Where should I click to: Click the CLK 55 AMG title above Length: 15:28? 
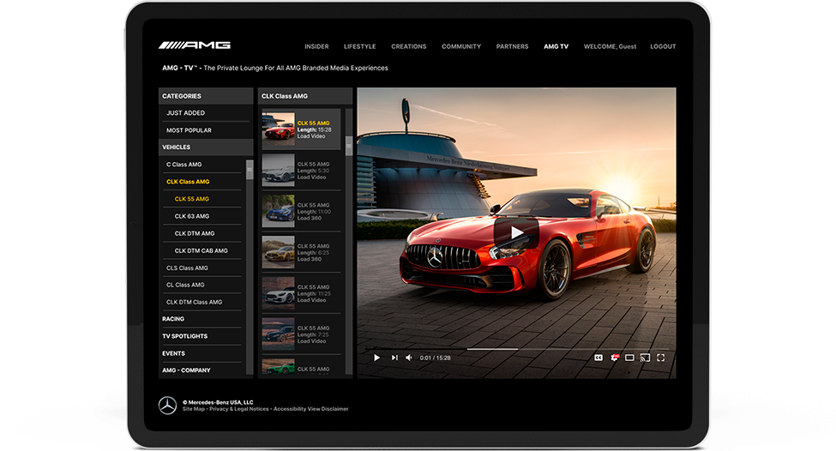pyautogui.click(x=313, y=123)
